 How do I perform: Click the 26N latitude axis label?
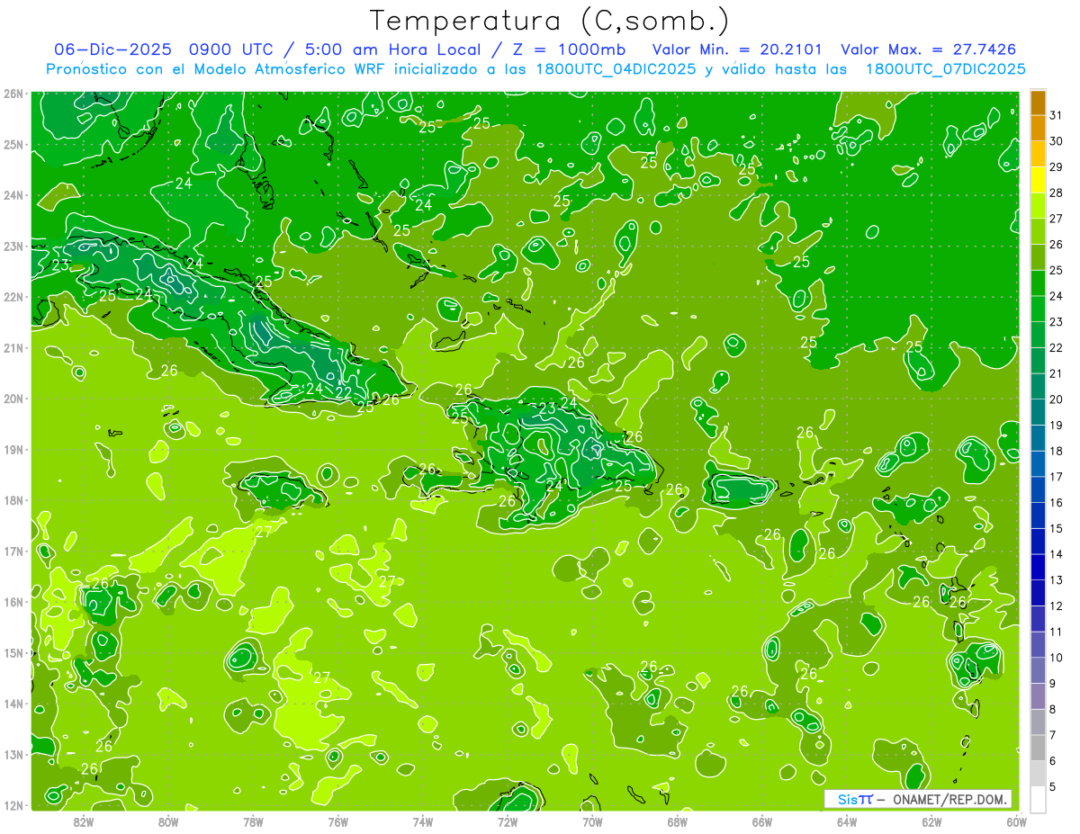(x=13, y=94)
